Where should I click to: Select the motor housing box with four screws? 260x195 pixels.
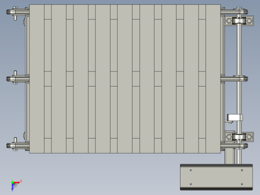point(216,177)
